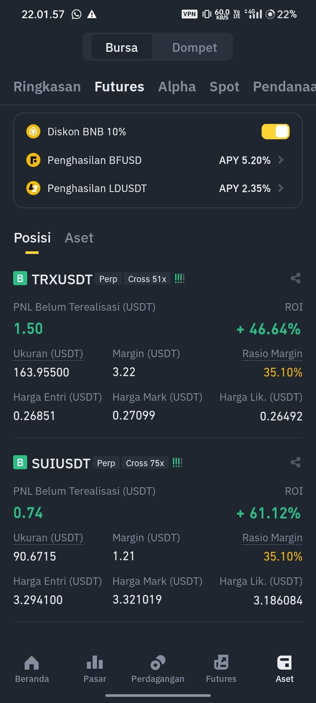Viewport: 316px width, 703px height.
Task: Tap TRXUSDT green signal bars indicator
Action: [180, 279]
